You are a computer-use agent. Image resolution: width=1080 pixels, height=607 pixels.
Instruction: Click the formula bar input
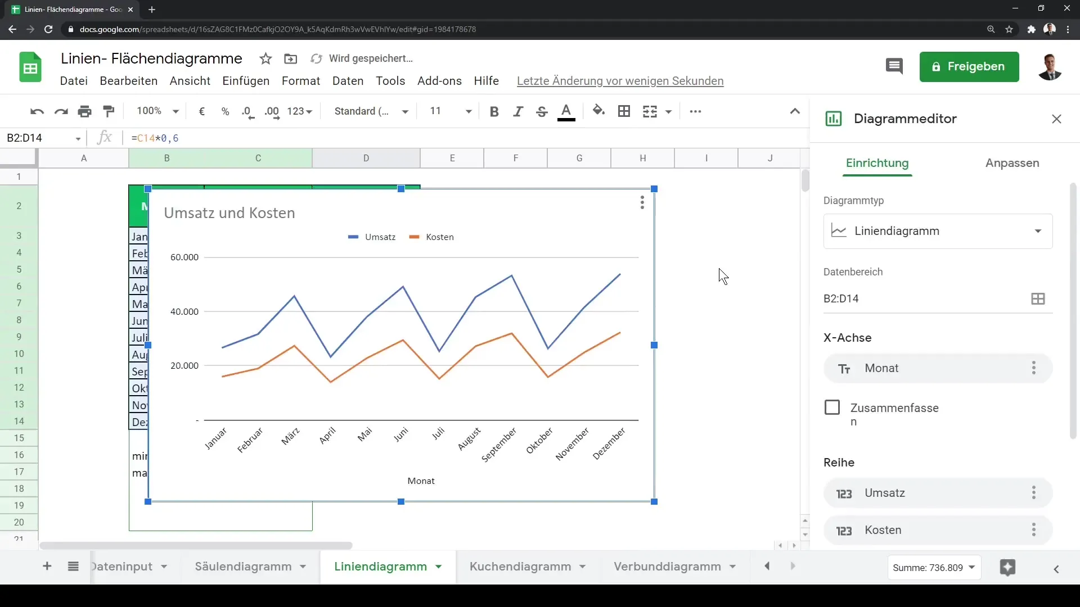click(x=467, y=138)
